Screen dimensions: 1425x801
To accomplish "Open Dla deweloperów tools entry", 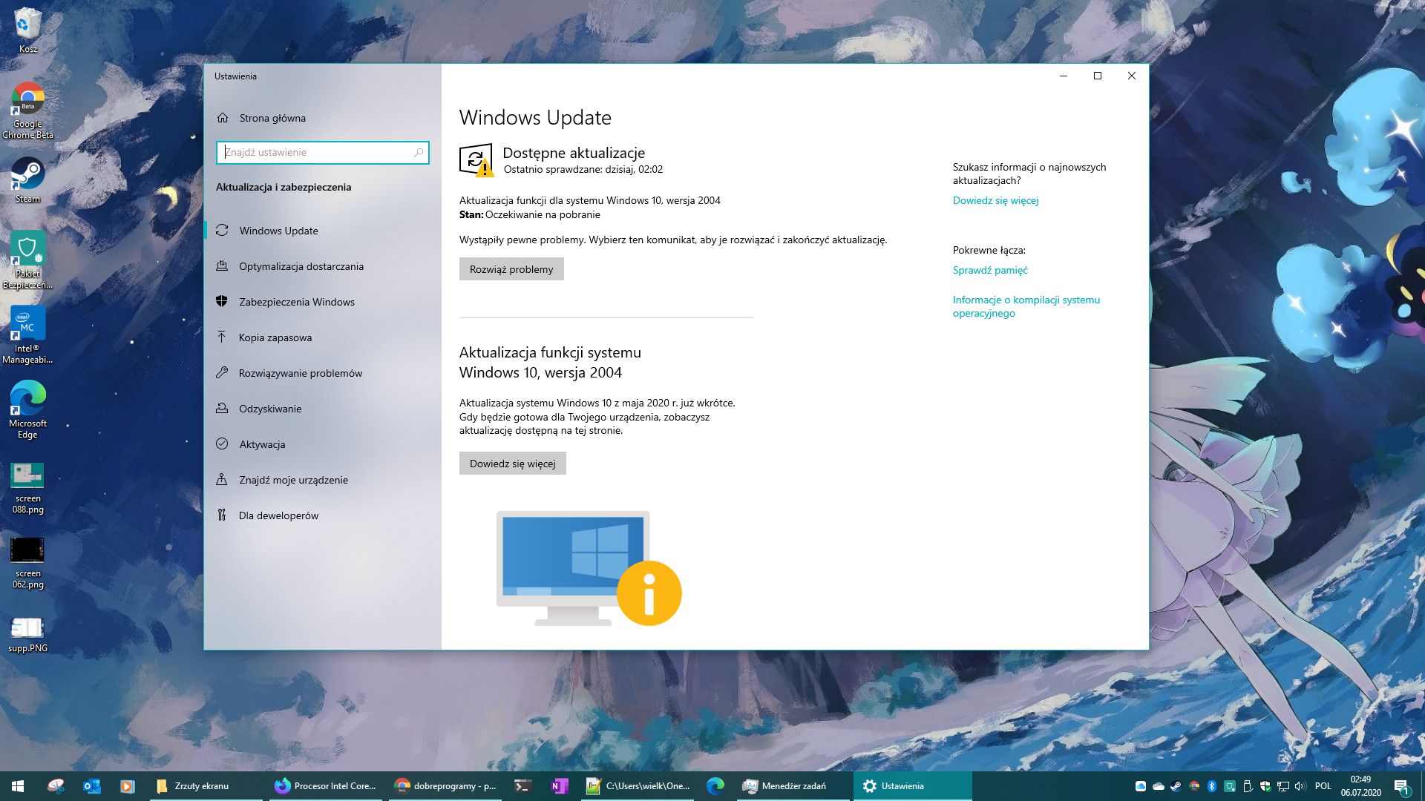I will coord(278,515).
